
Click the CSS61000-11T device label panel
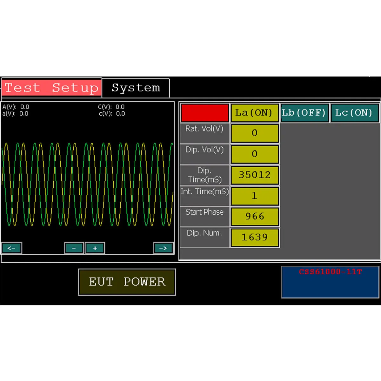(x=329, y=282)
